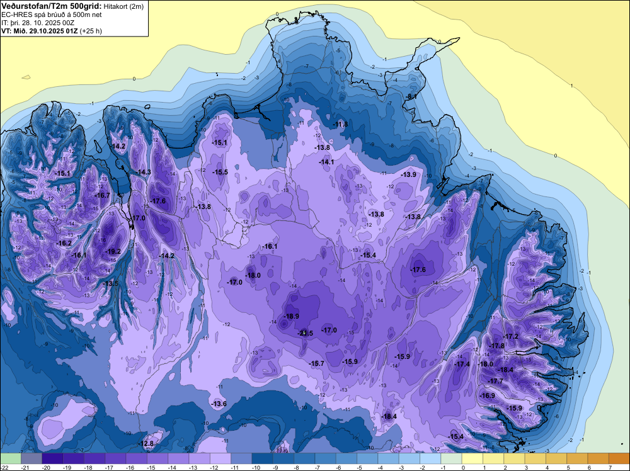
Task: Click the legend color swatch labeled -1
Action: 452,458
